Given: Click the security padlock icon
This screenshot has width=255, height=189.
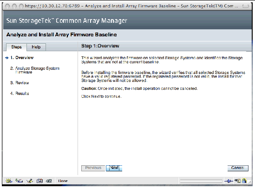Looking at the screenshot, I should coord(244,181).
